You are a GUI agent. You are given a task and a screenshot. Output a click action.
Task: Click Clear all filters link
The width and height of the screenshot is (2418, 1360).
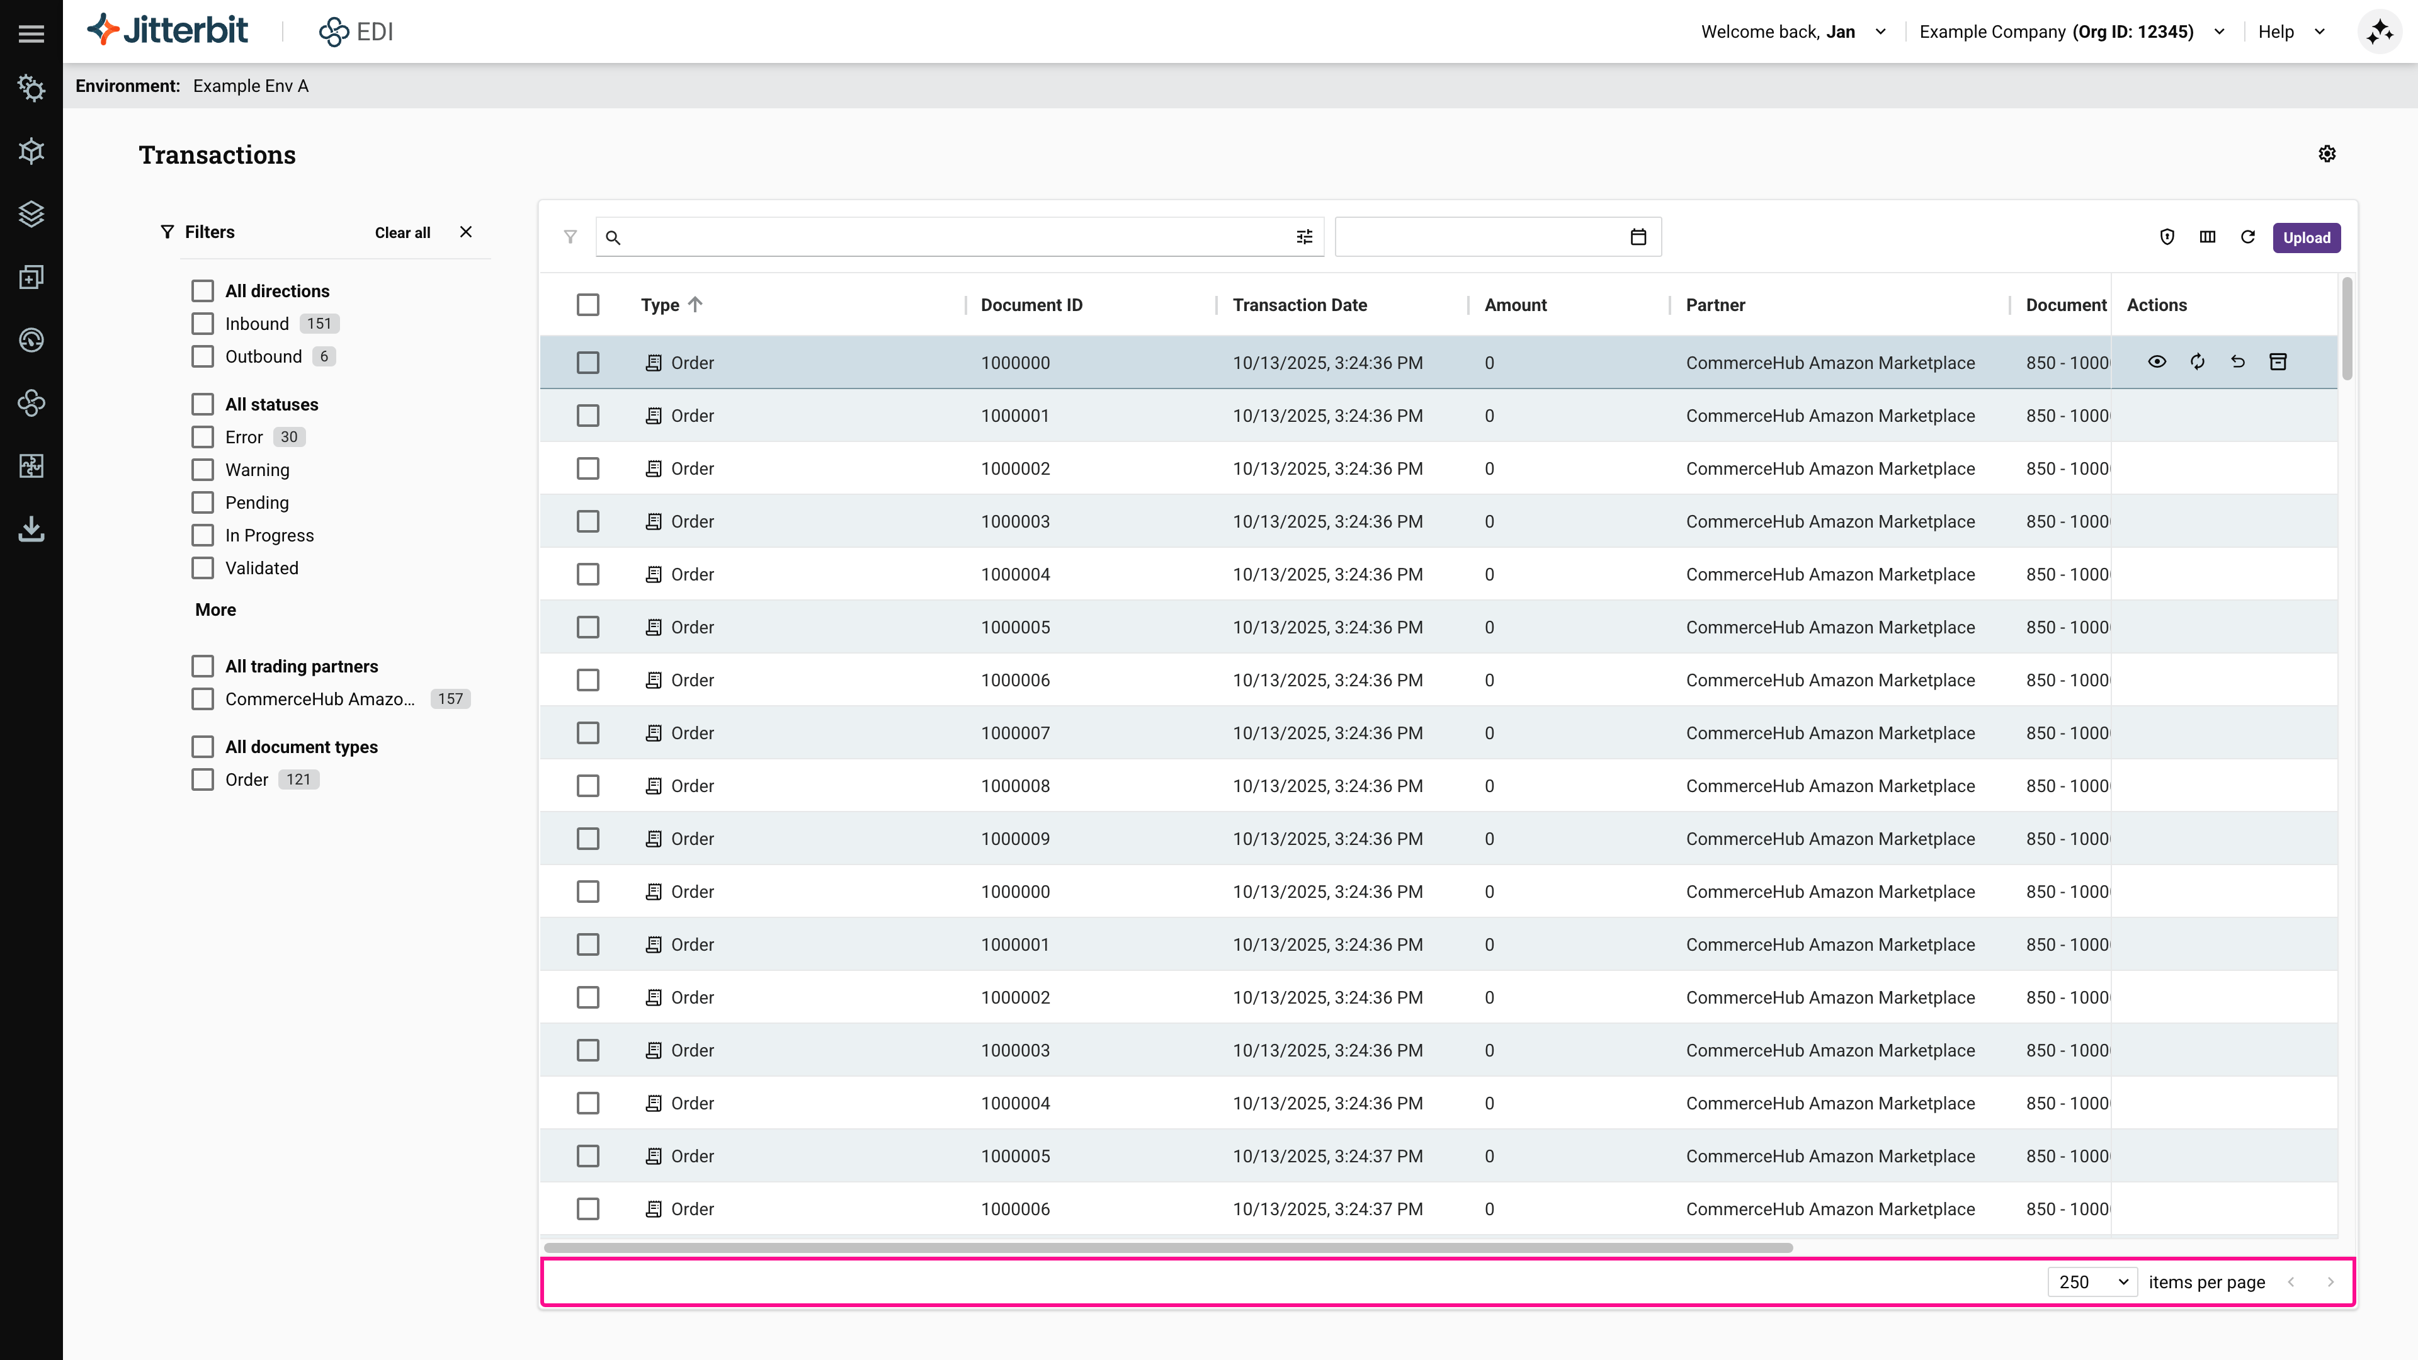click(403, 233)
